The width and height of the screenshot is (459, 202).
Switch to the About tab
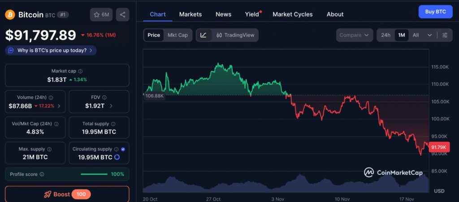pyautogui.click(x=335, y=14)
